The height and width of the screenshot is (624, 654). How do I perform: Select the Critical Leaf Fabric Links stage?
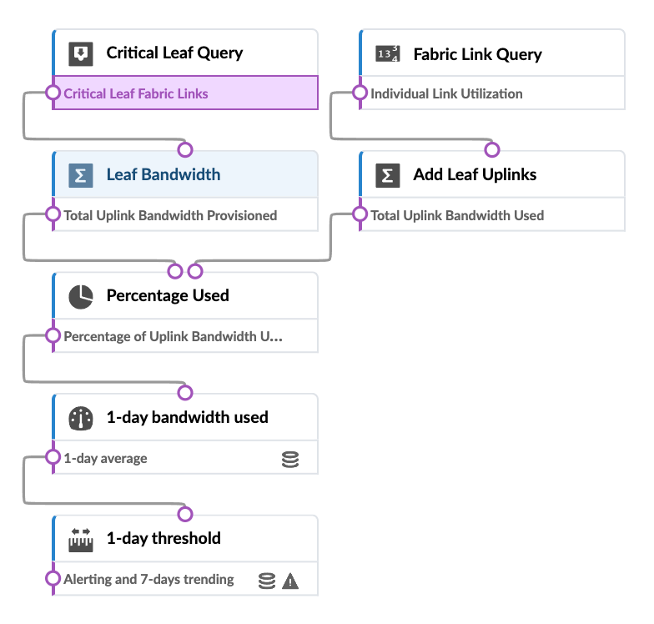pos(184,93)
